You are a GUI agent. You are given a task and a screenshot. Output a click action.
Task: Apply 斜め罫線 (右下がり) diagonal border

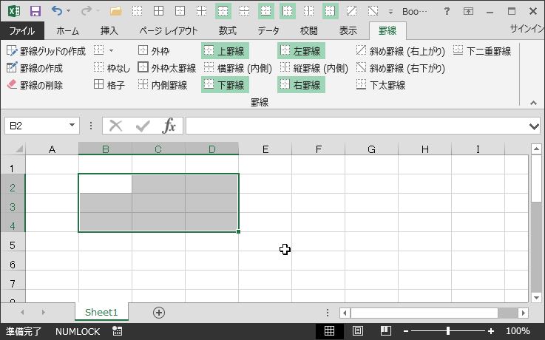[400, 68]
